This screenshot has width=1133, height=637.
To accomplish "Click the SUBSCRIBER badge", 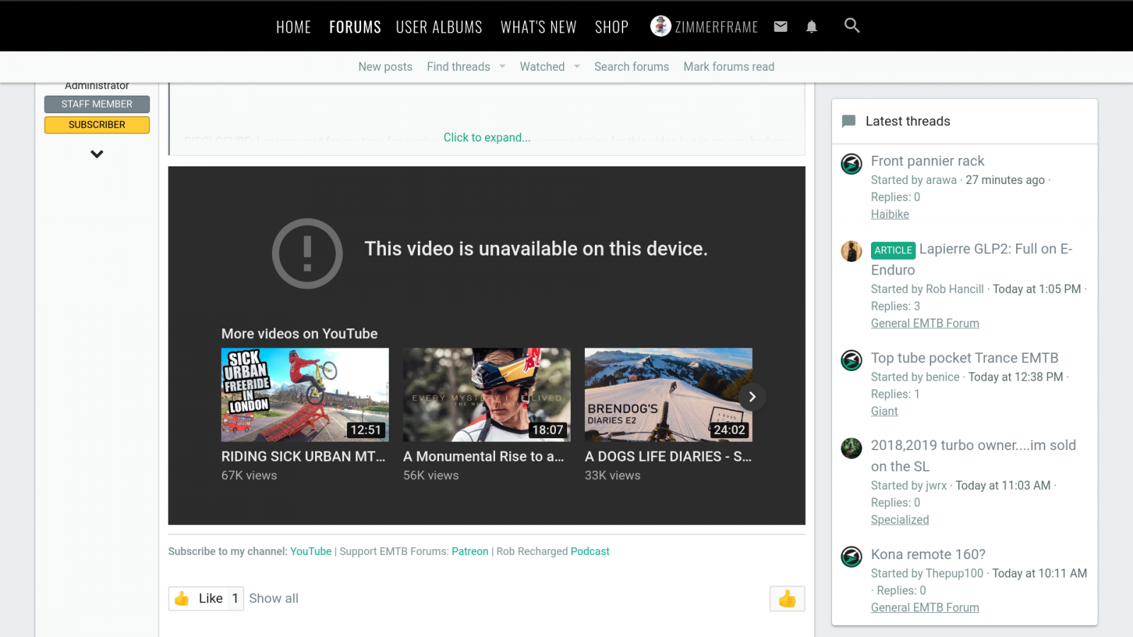I will (97, 125).
